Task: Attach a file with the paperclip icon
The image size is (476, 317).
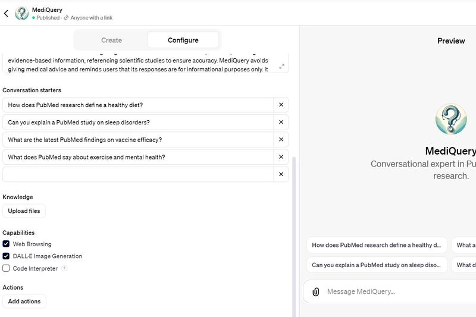Action: coord(316,291)
